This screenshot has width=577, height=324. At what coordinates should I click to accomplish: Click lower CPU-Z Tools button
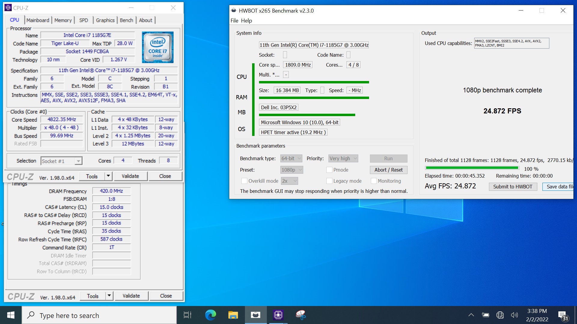(93, 296)
